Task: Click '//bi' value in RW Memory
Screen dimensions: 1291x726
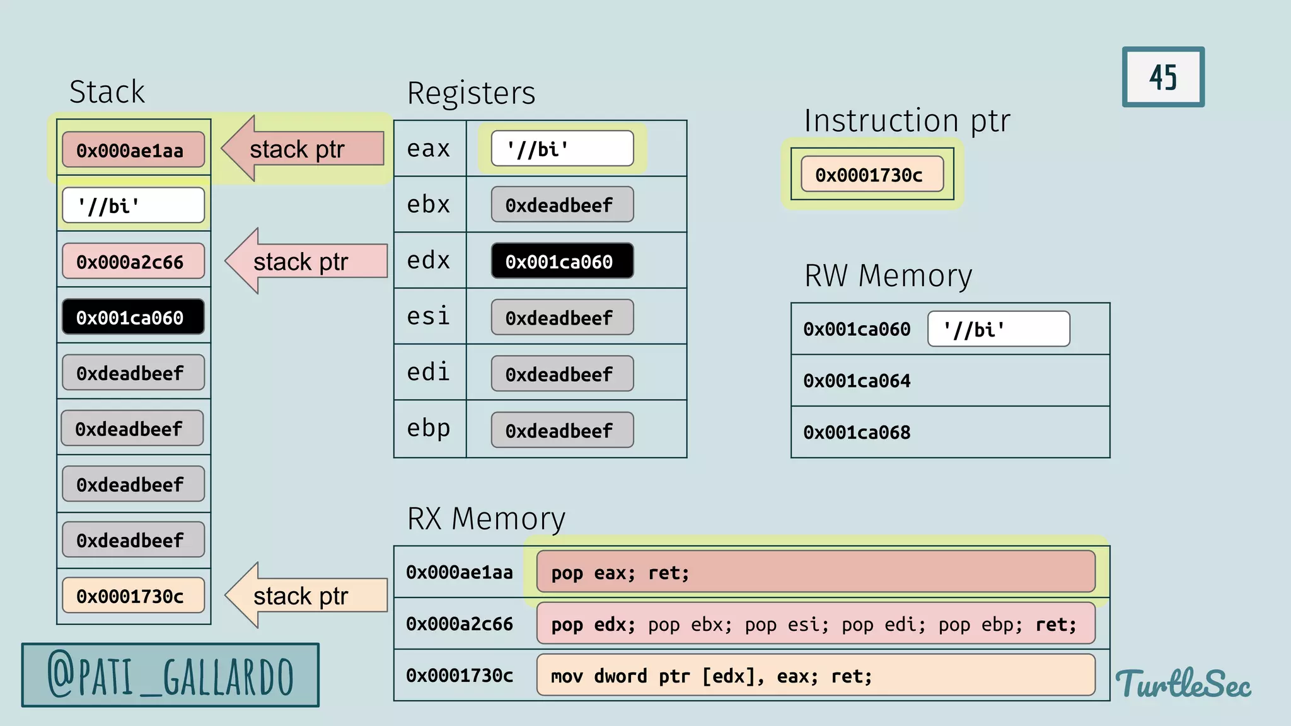Action: (998, 329)
